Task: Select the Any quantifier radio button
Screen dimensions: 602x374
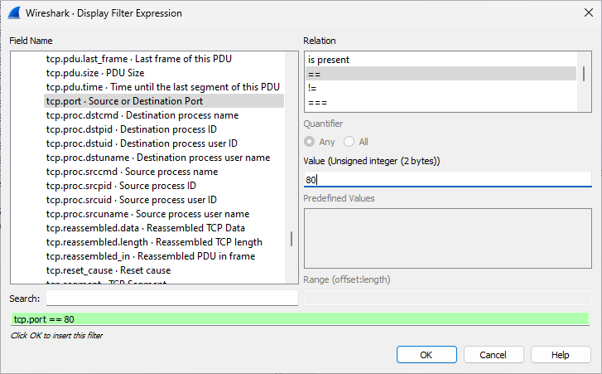Action: tap(309, 142)
